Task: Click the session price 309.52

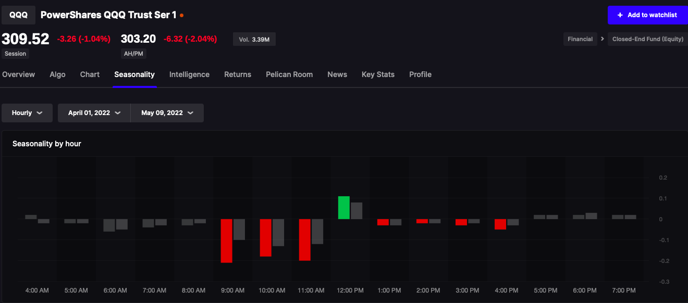Action: click(x=26, y=39)
